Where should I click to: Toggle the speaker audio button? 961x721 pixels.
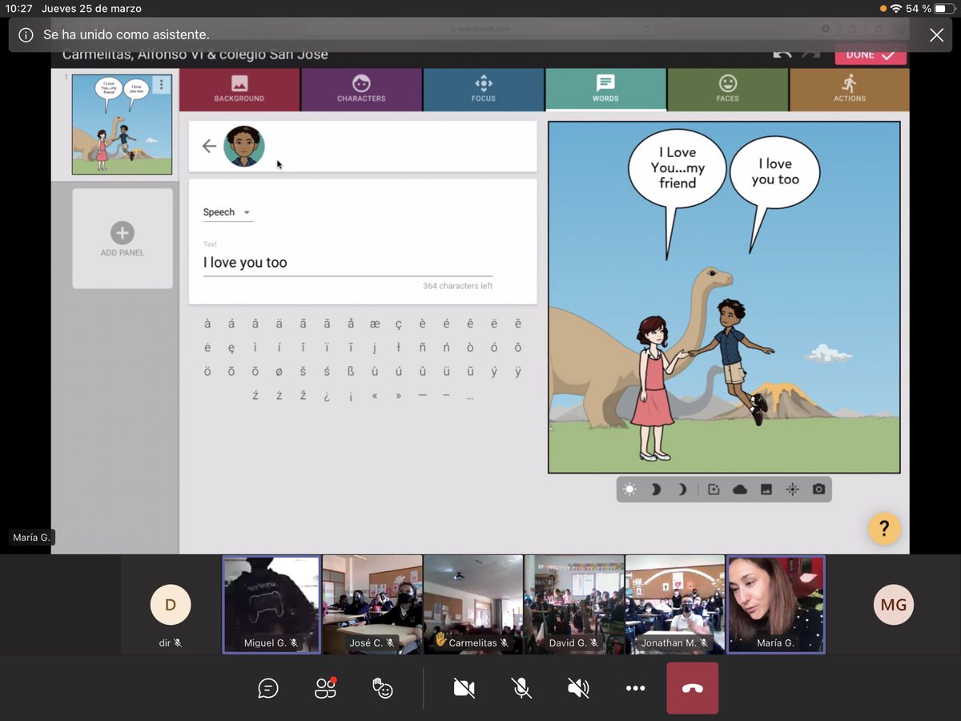click(578, 688)
